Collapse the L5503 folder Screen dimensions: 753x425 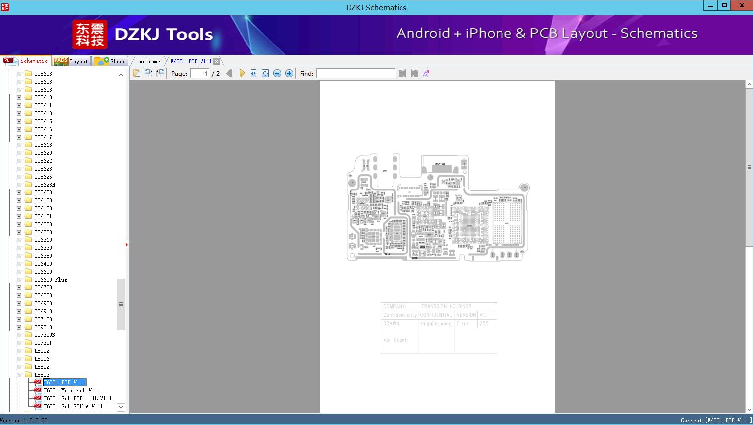tap(19, 375)
